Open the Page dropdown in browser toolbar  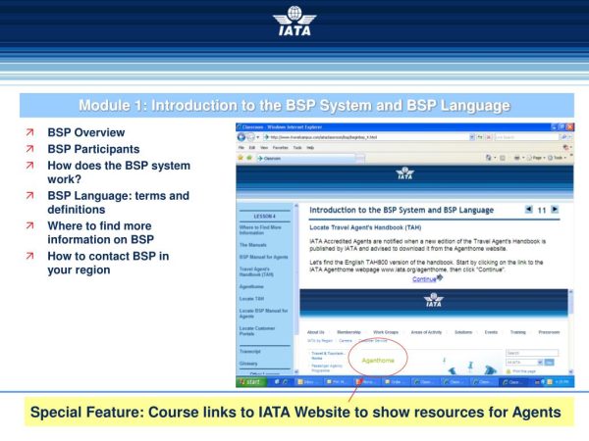(536, 157)
